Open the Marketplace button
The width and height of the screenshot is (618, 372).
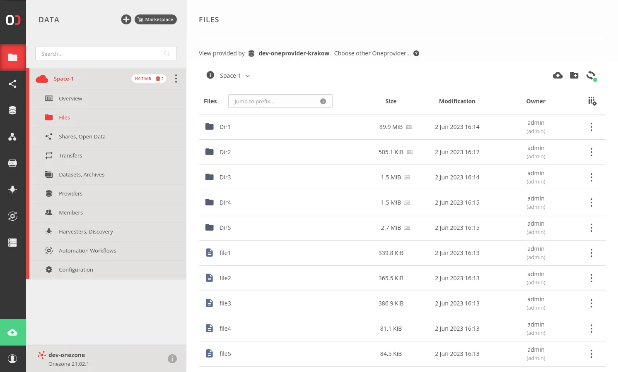click(x=156, y=19)
